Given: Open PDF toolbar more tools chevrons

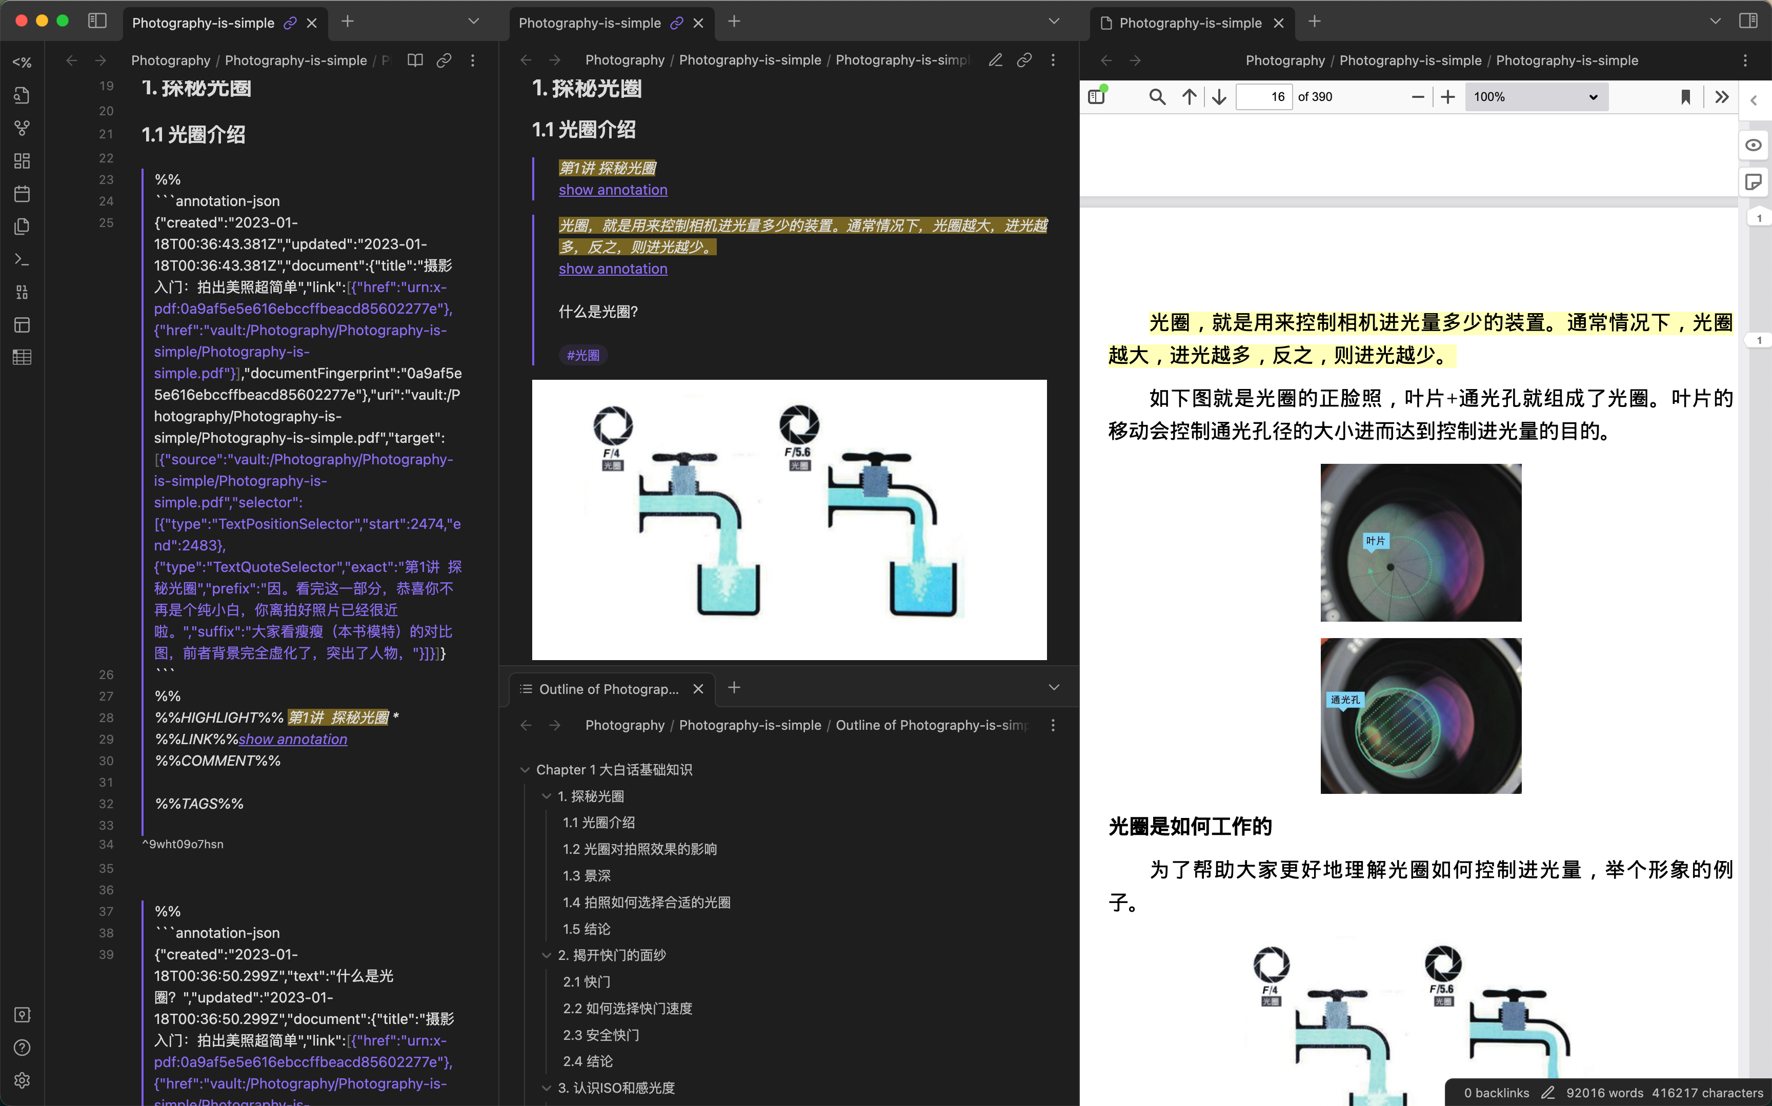Looking at the screenshot, I should 1722,96.
